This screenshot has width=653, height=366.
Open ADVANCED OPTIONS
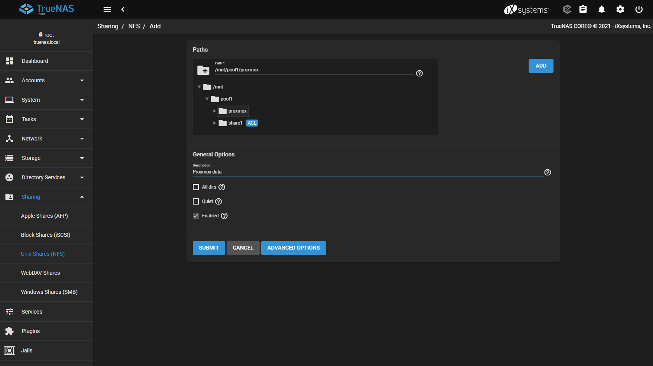293,248
